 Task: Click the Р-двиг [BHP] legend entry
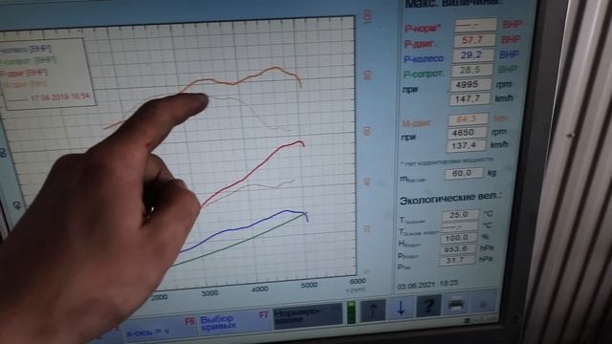[23, 73]
